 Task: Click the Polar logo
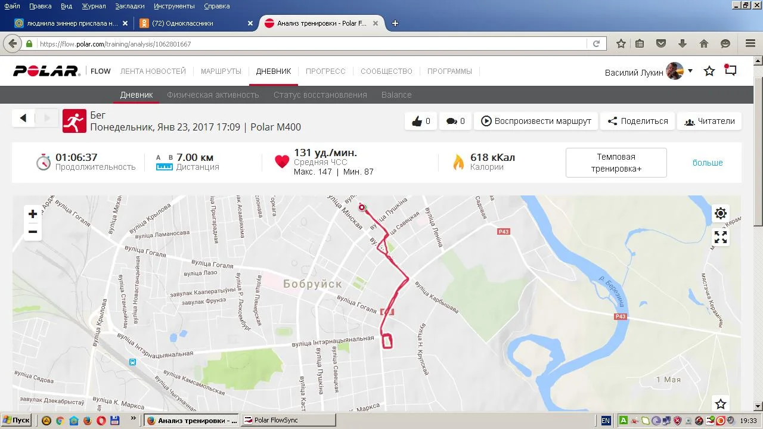pos(46,71)
